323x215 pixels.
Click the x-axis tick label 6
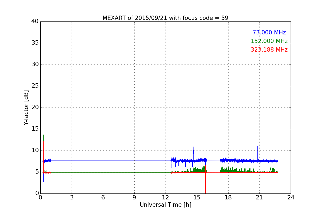(x=103, y=198)
